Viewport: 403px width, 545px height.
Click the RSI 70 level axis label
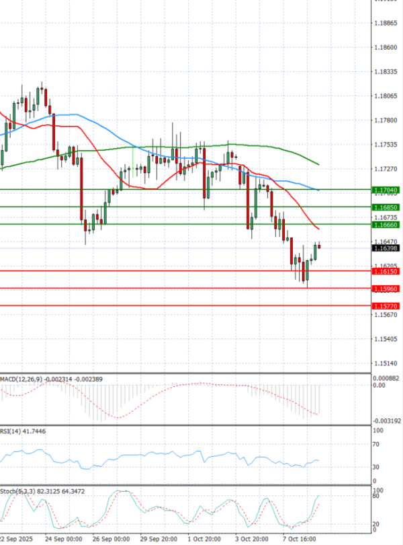click(377, 445)
